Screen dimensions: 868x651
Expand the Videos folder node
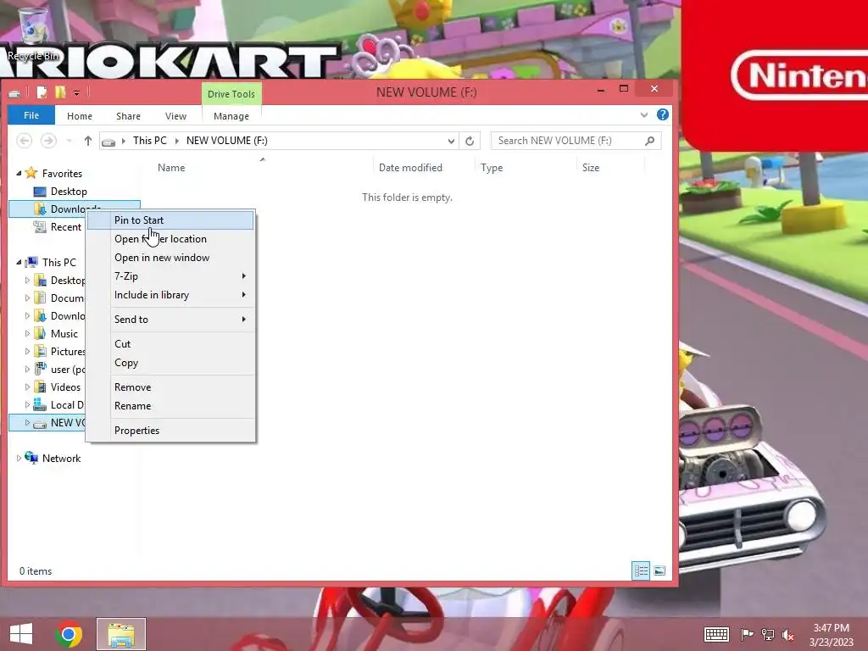click(x=28, y=387)
